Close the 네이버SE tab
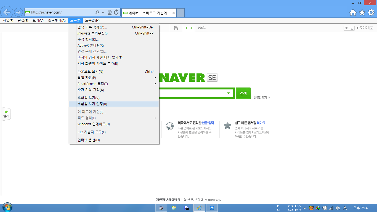This screenshot has width=377, height=212. point(174,13)
